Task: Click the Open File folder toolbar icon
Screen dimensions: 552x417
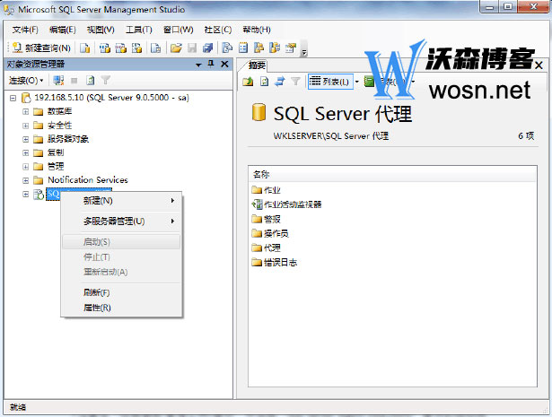Action: click(x=176, y=48)
